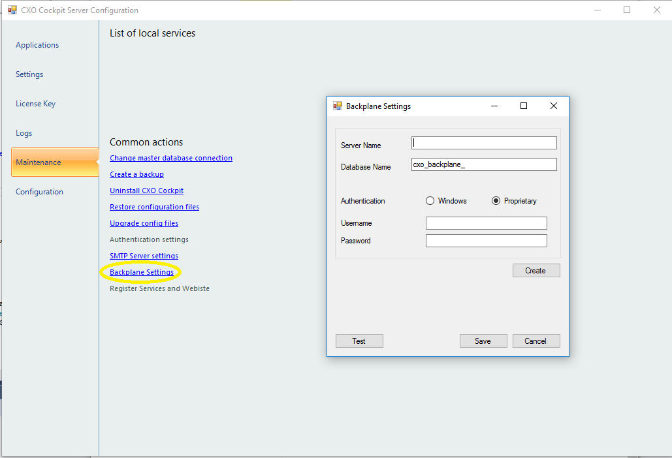The image size is (672, 458).
Task: Minimize the CXO Cockpit Server Configuration window
Action: 598,10
